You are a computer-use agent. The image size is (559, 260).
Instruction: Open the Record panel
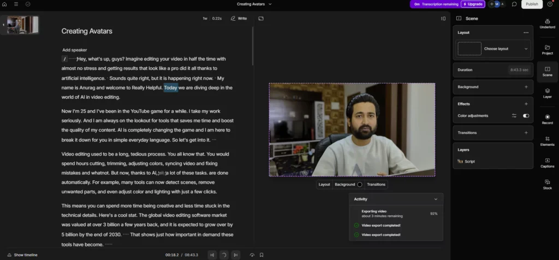tap(547, 119)
